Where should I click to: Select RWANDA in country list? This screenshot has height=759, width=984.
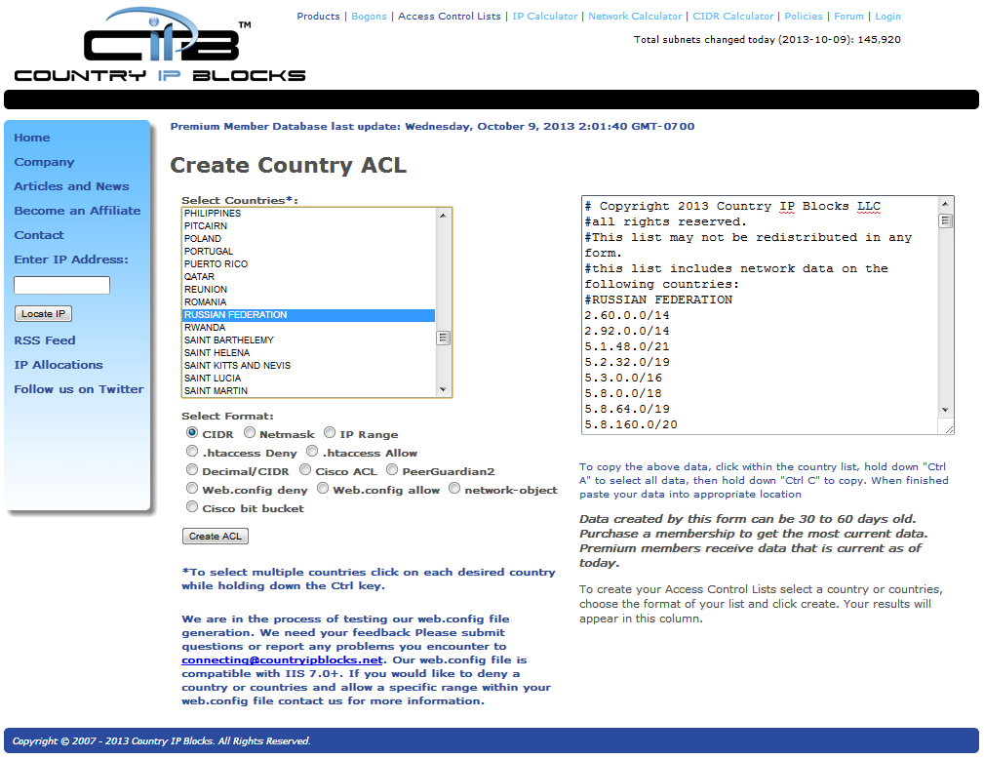(x=309, y=328)
